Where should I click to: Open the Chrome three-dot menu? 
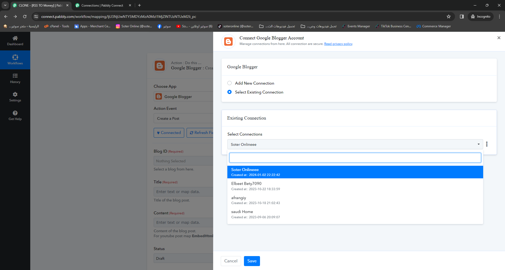499,17
